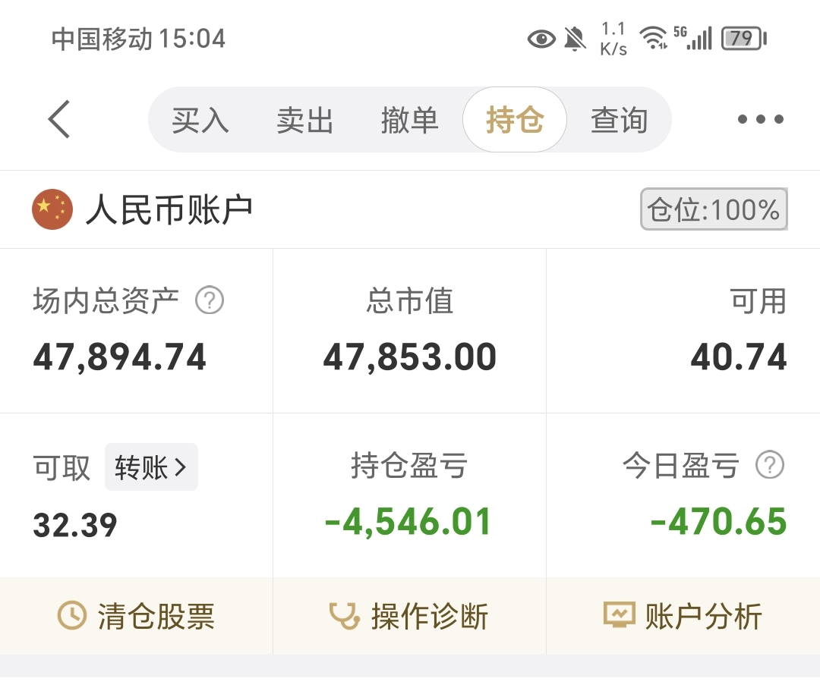Tap the eye visibility icon in status bar
820x688 pixels.
tap(541, 39)
